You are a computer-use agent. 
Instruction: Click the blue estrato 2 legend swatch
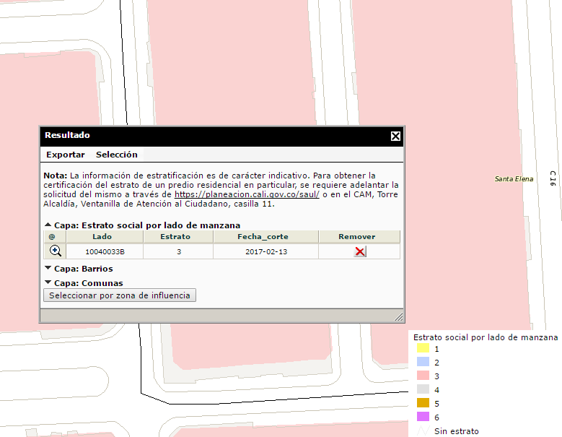pos(423,363)
